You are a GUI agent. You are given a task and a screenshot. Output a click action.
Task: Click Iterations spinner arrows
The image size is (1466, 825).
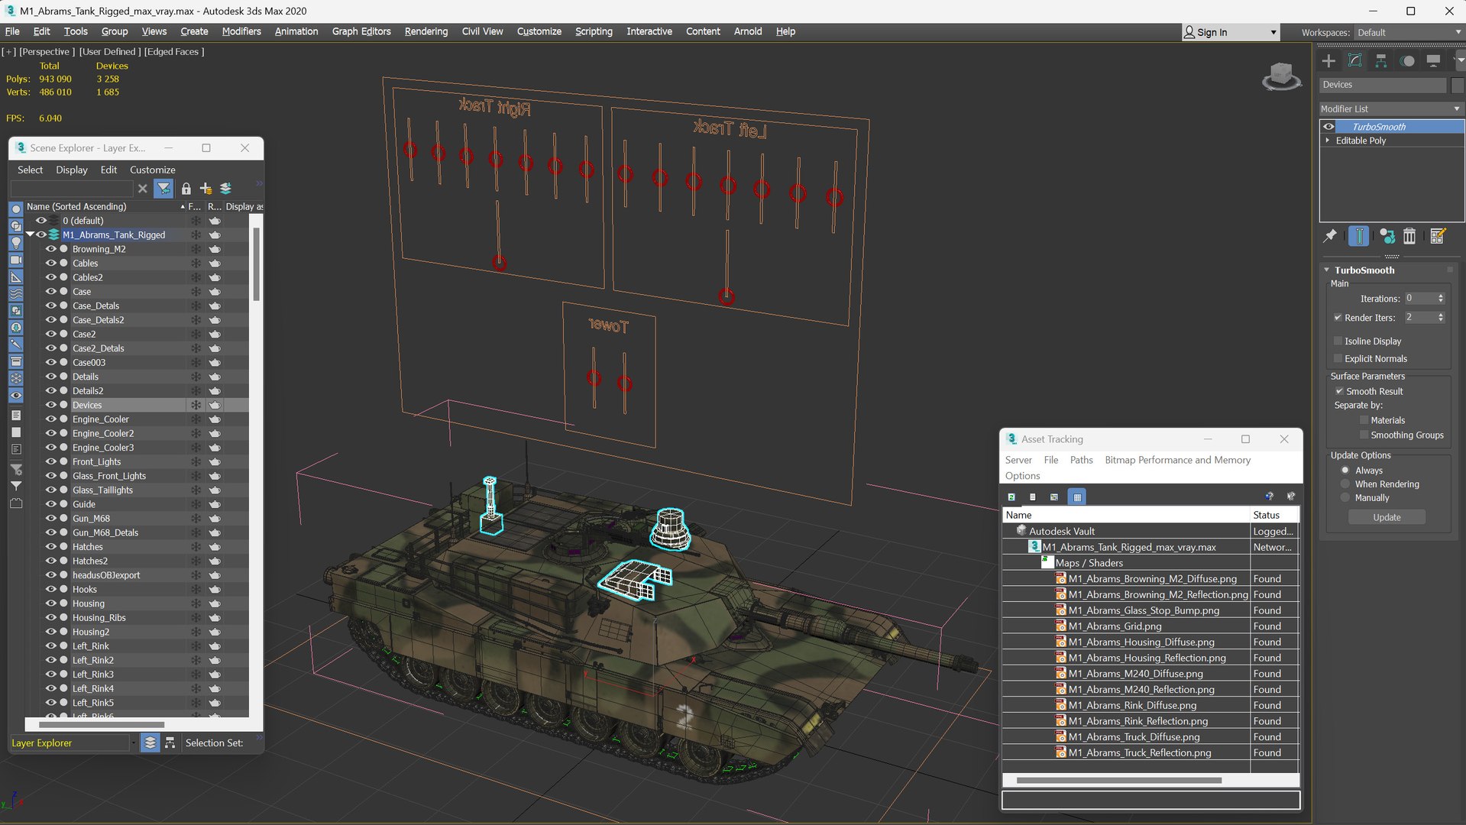[x=1441, y=299]
